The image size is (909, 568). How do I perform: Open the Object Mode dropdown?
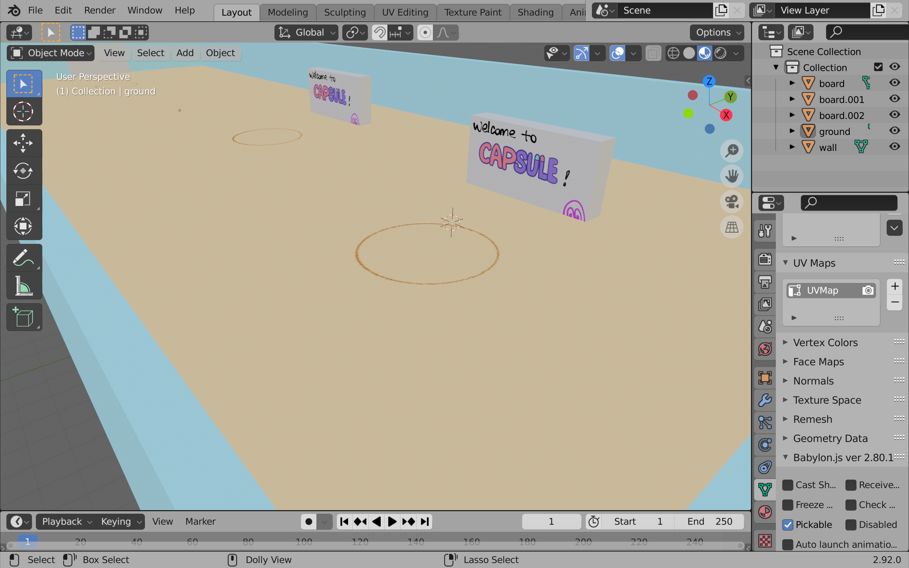click(51, 53)
